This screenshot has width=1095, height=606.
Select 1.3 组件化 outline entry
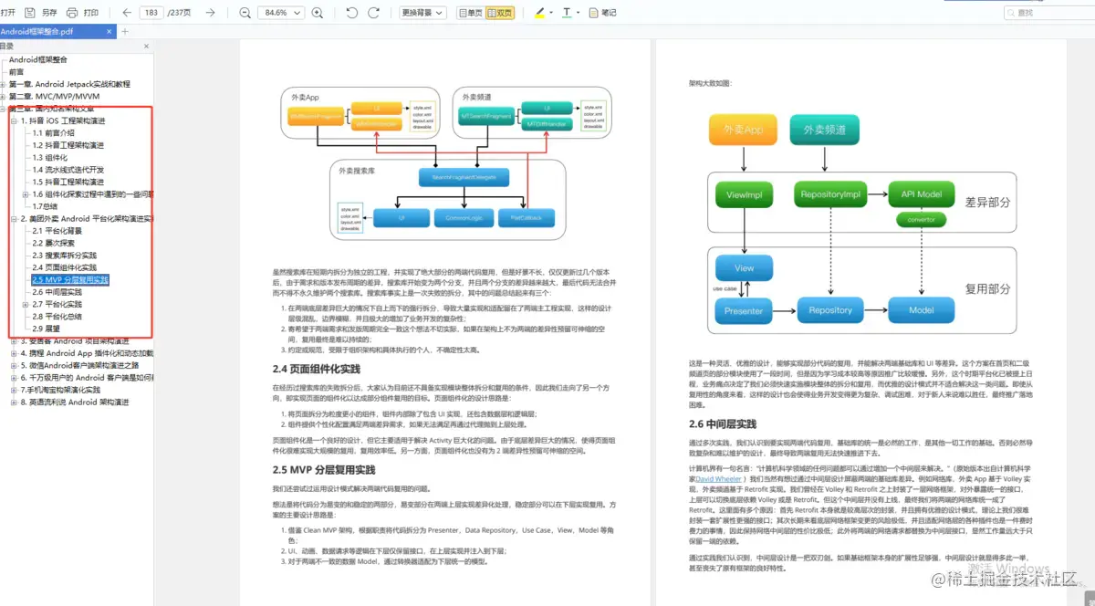pos(51,157)
